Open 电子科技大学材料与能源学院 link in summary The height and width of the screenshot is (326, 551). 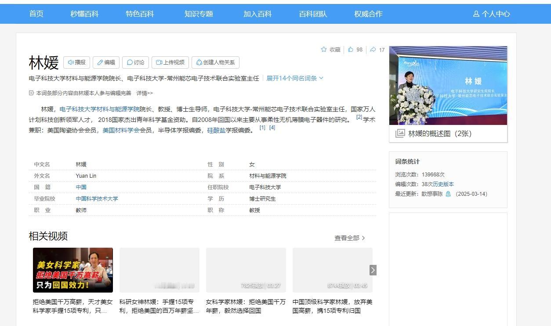click(99, 109)
